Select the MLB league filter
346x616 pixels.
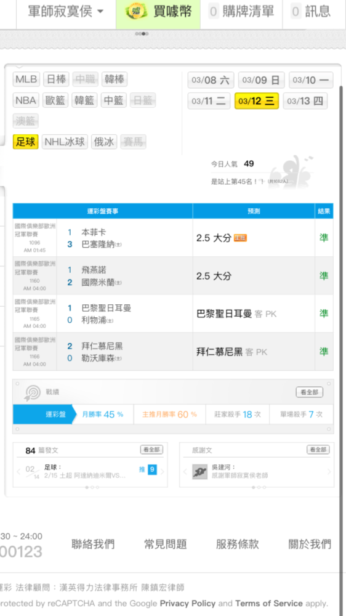tap(26, 79)
